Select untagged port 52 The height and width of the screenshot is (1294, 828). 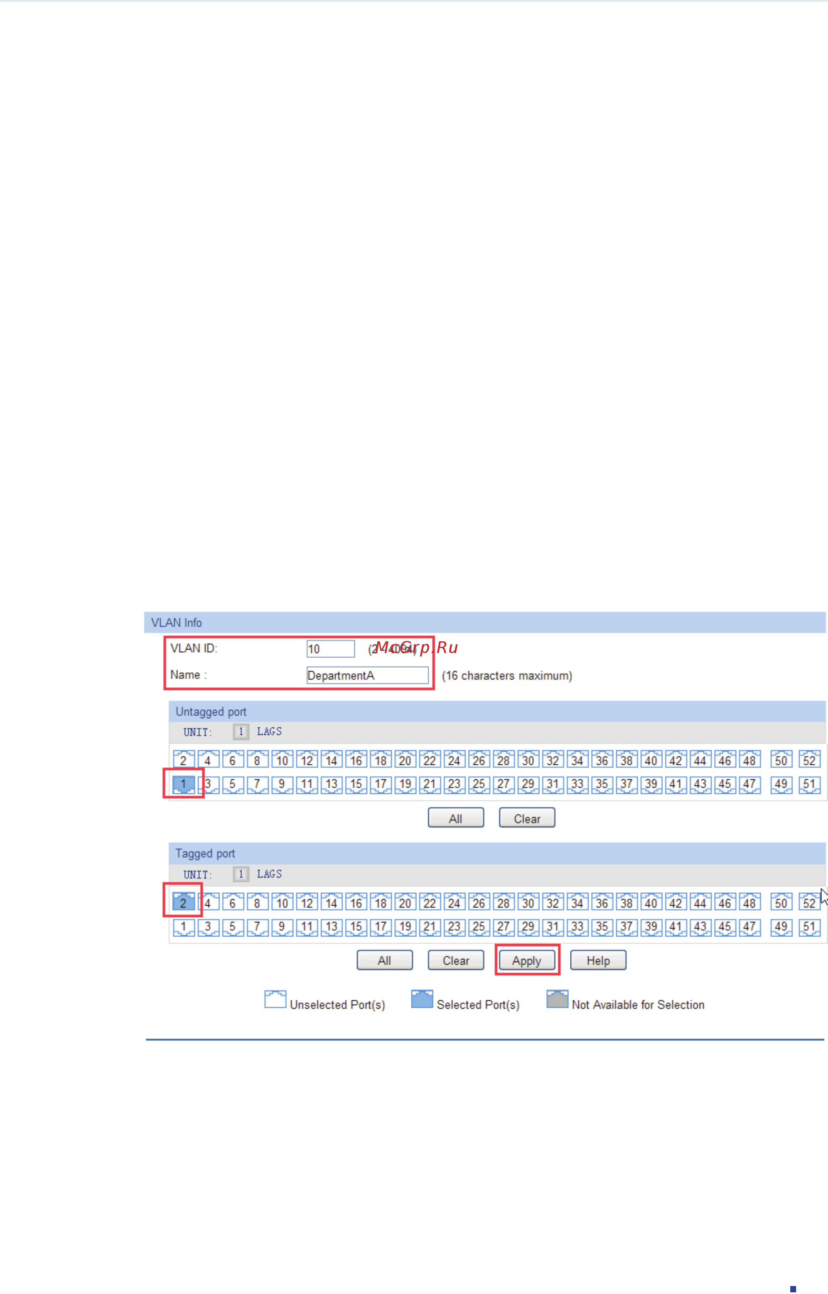(x=809, y=760)
